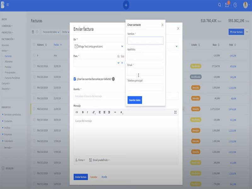Align message text left

coord(100,112)
